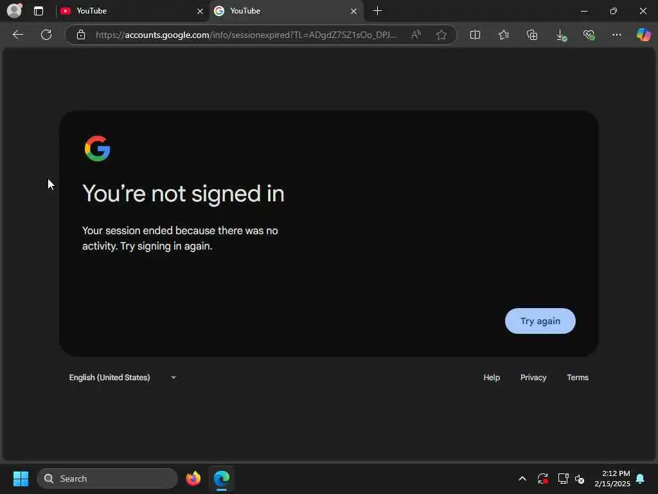Open Browser essentials heart icon

pos(589,35)
